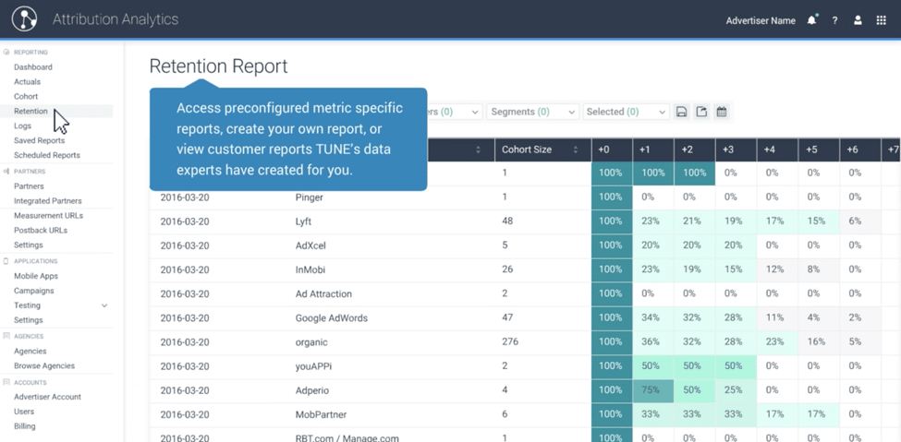901x442 pixels.
Task: Click the export report icon
Action: (x=701, y=113)
